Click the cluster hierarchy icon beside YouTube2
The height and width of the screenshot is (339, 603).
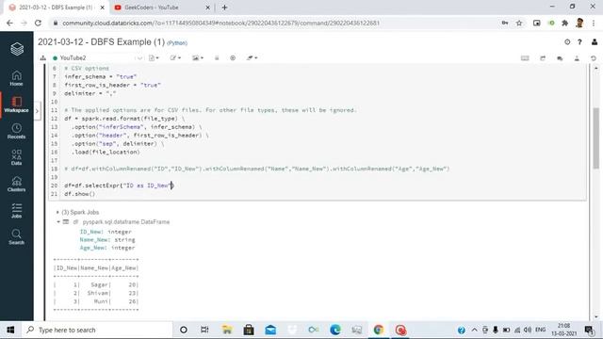43,58
